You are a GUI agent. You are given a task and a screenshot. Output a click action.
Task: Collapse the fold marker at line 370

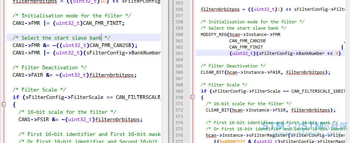[193, 97]
